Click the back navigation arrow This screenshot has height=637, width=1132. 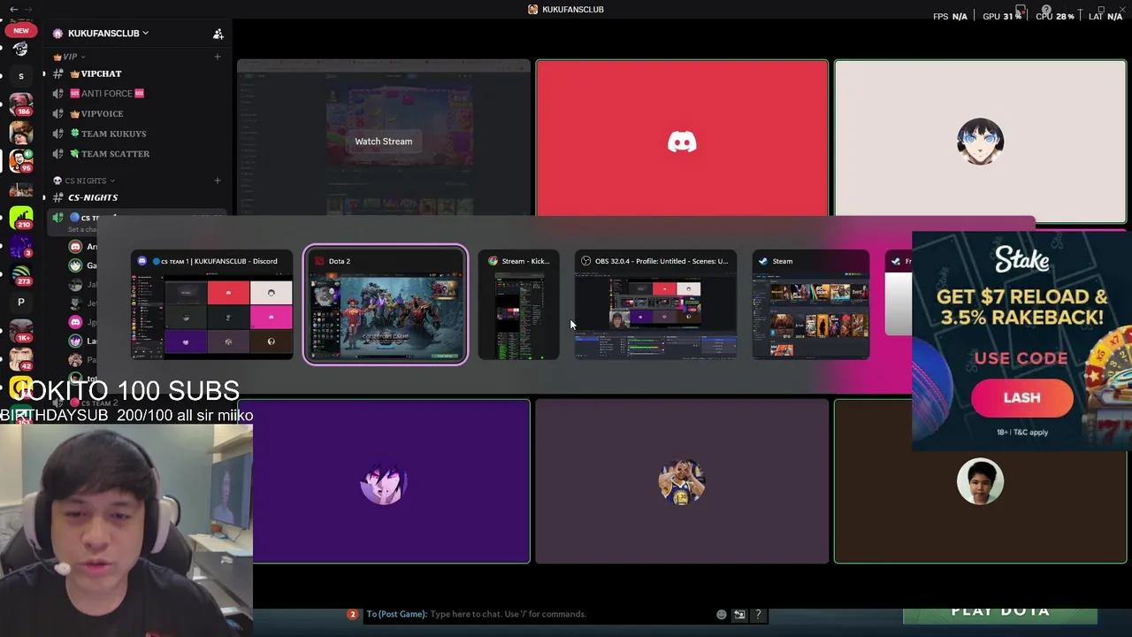[x=13, y=9]
